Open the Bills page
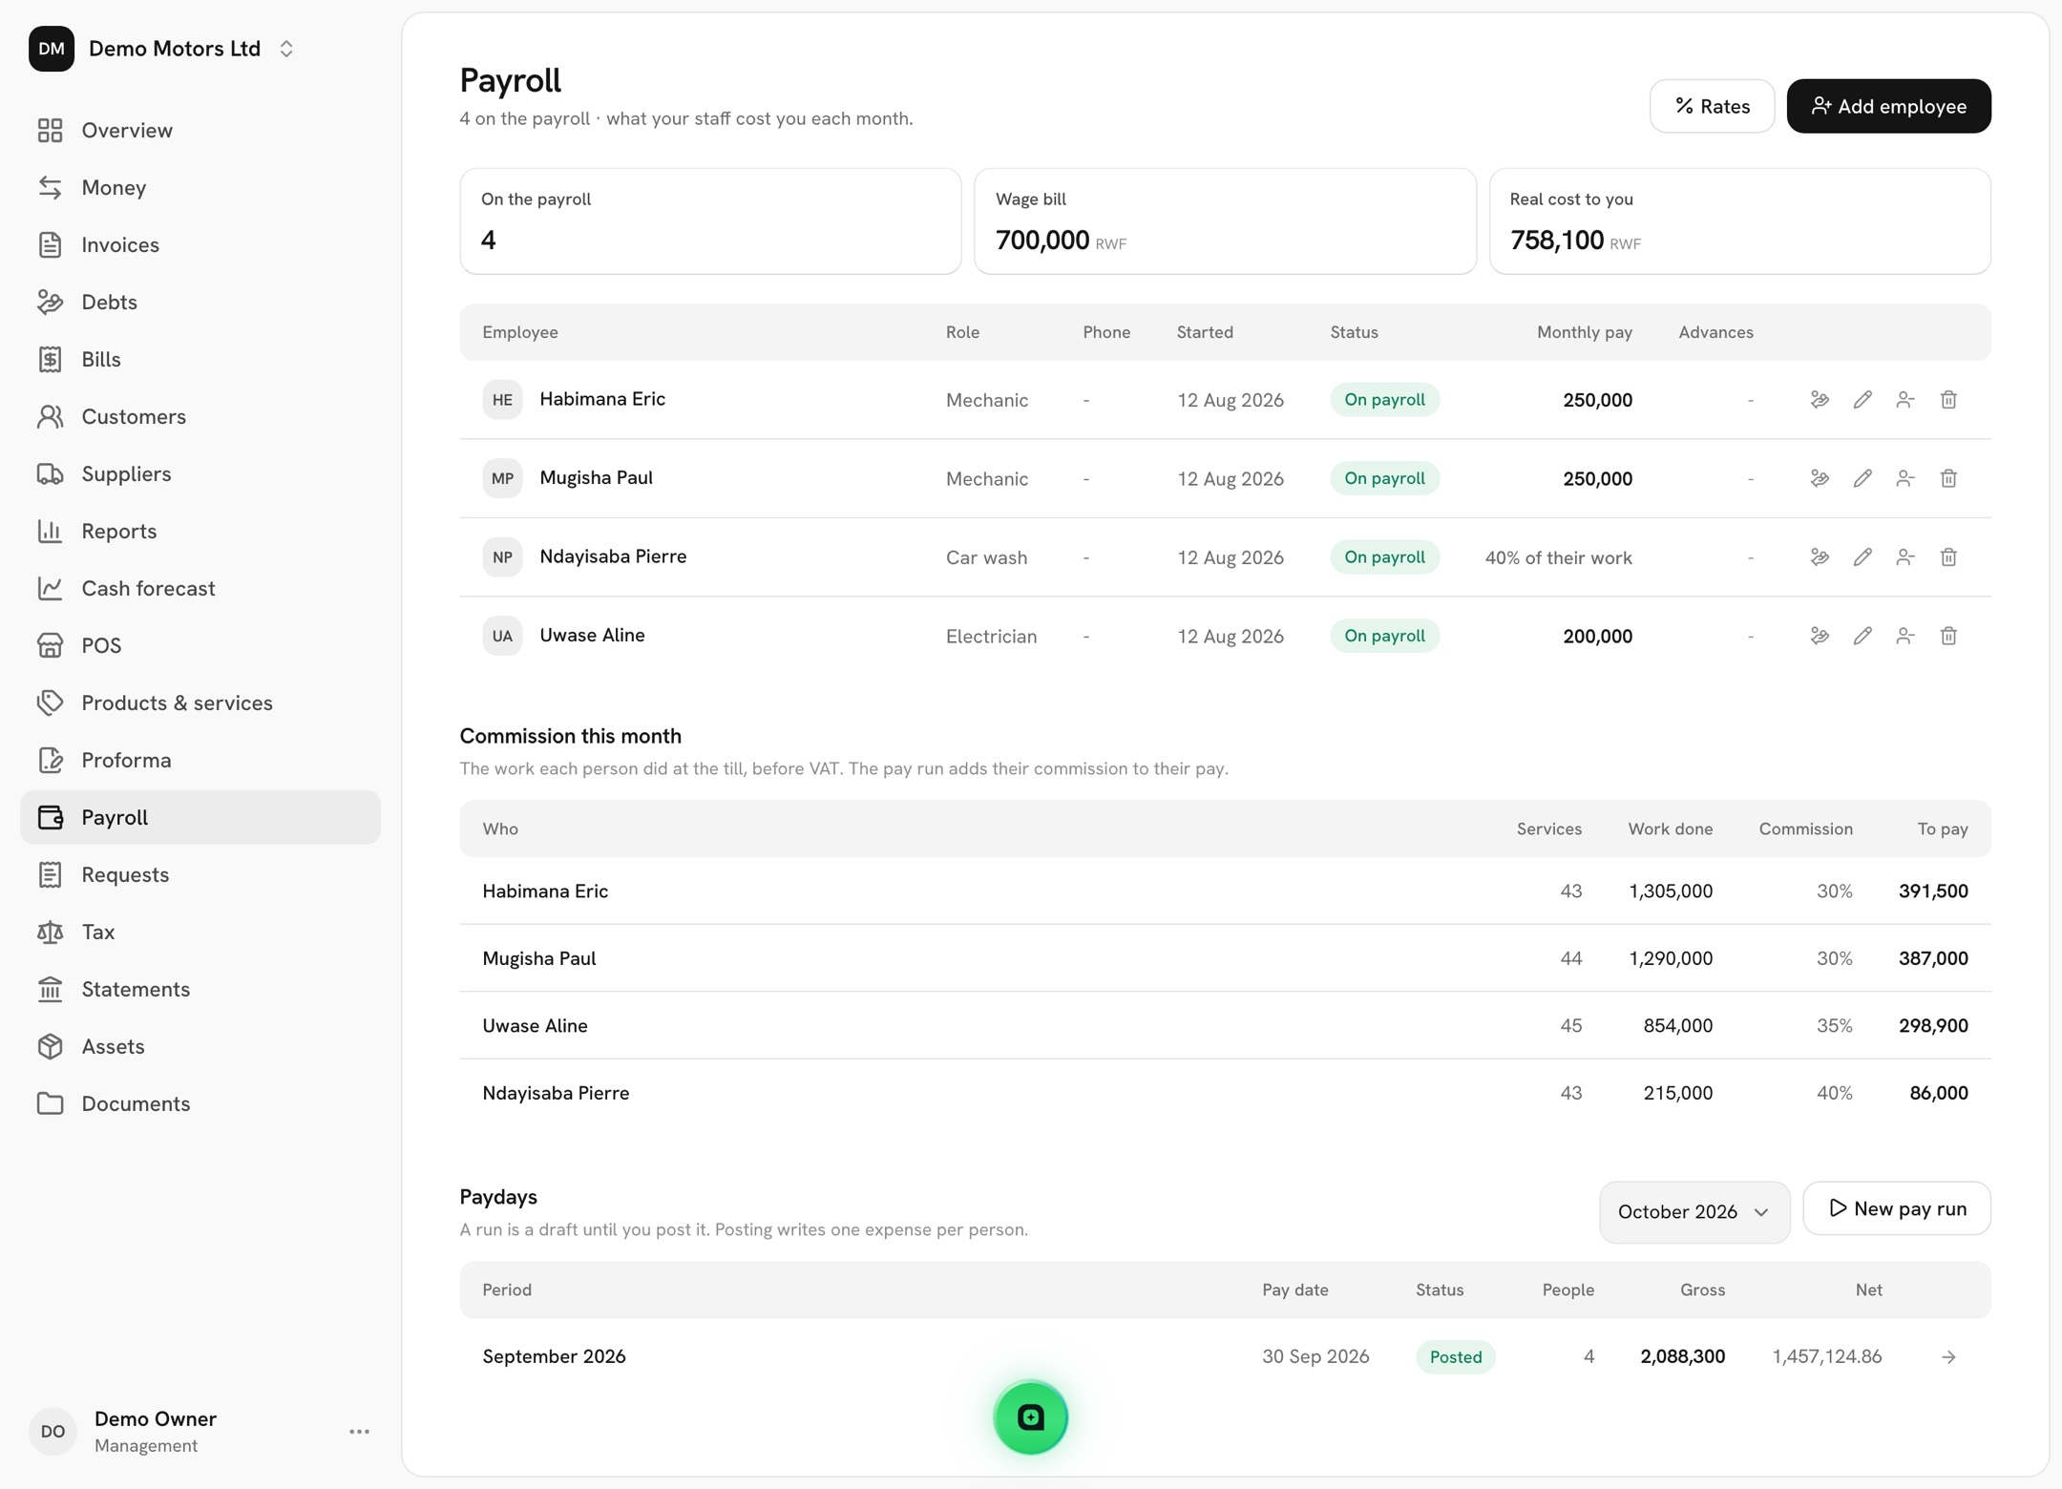The height and width of the screenshot is (1489, 2062). coord(200,359)
